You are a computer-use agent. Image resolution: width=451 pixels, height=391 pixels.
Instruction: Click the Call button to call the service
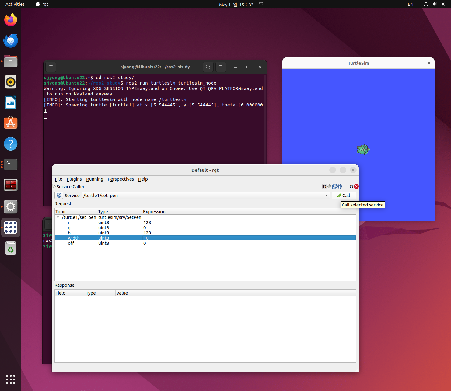tap(344, 195)
